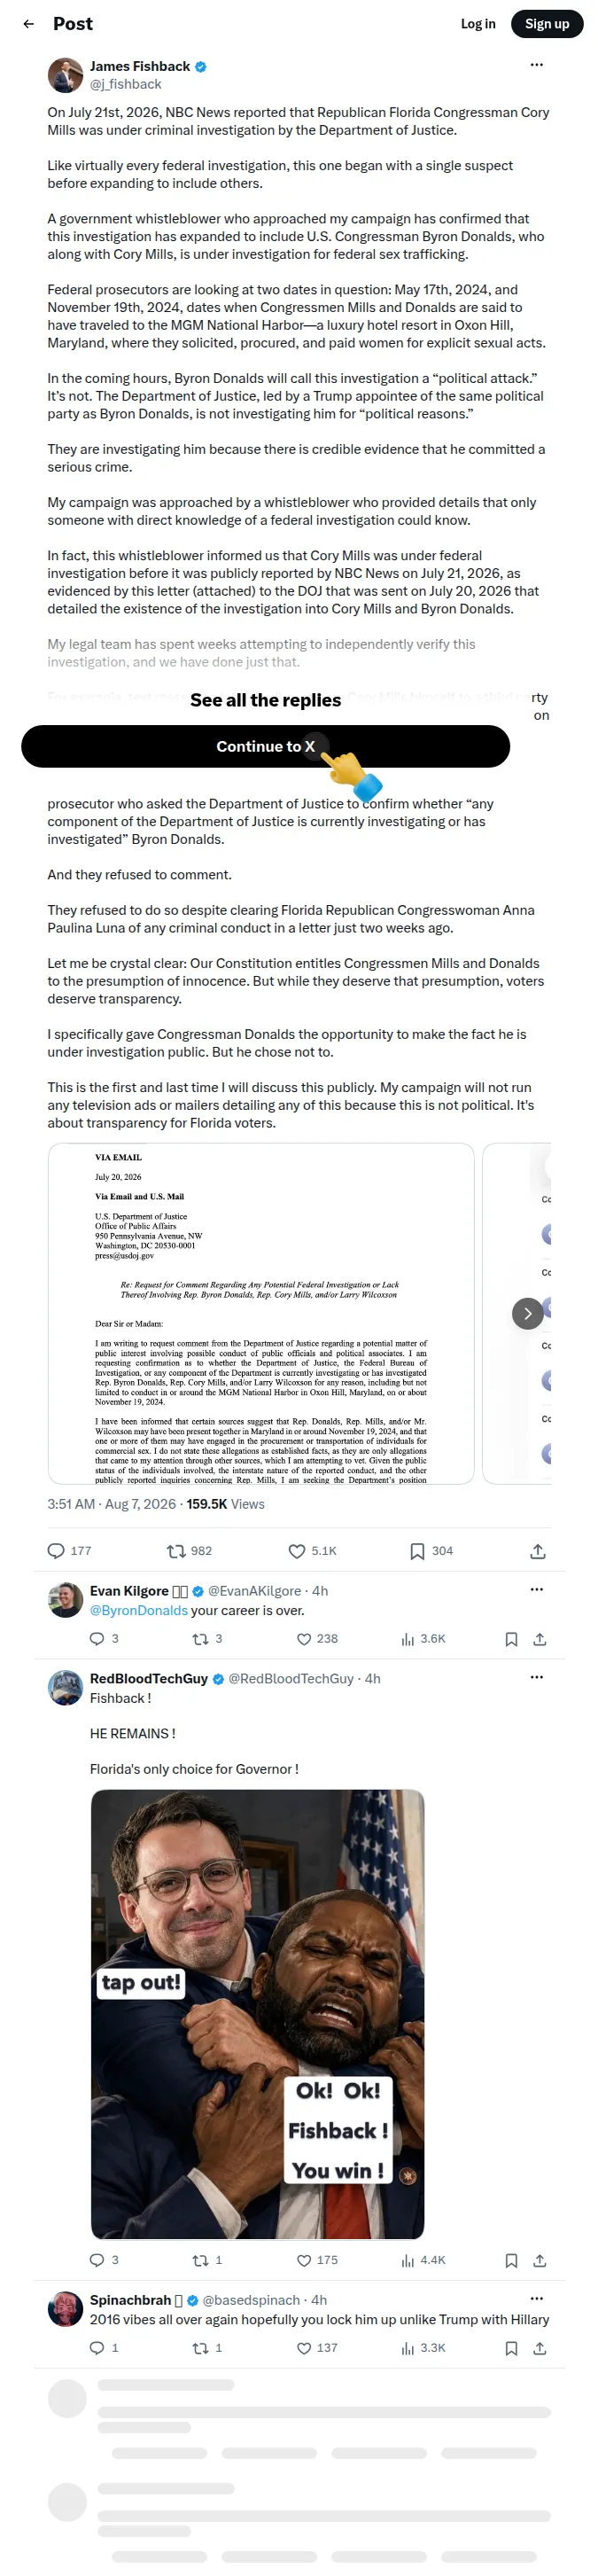Like Evan Kilgore's reply with 238 likes

tap(317, 1639)
